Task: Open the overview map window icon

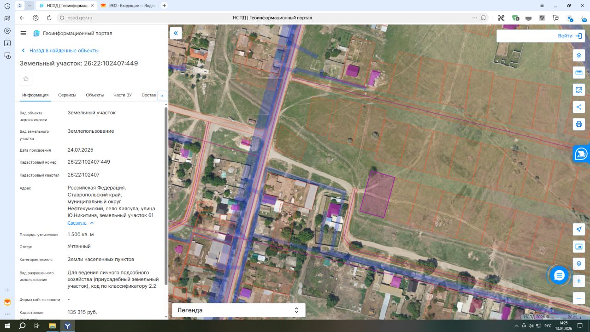Action: [x=579, y=247]
